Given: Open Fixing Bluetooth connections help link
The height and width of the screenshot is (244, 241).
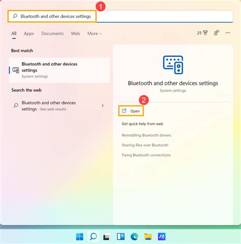Looking at the screenshot, I should (x=146, y=155).
